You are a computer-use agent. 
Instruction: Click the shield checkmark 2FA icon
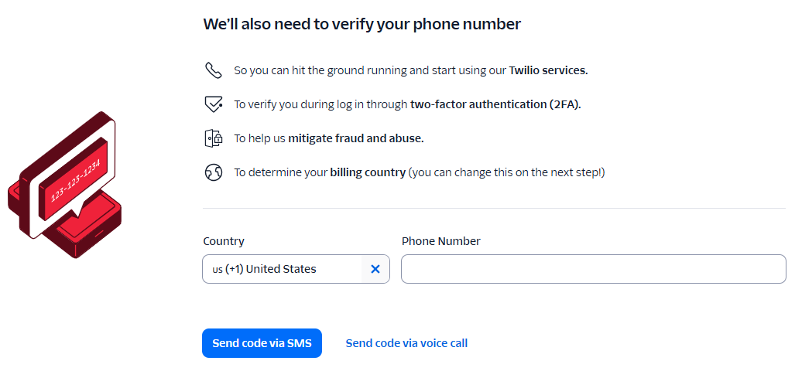tap(213, 104)
